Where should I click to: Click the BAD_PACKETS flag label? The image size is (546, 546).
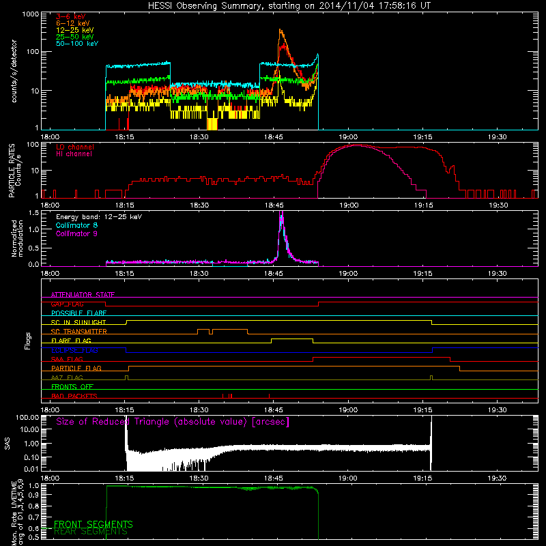[74, 396]
